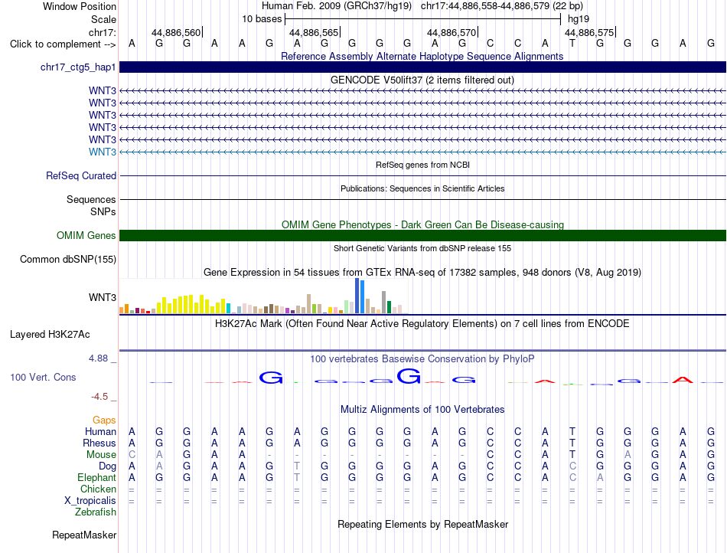This screenshot has height=553, width=727.
Task: Select the Dog alignment row label
Action: [107, 466]
